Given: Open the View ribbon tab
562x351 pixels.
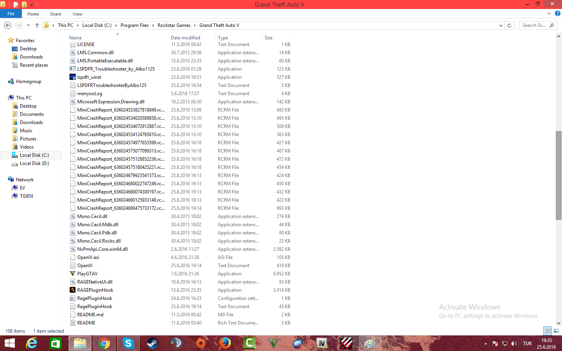Looking at the screenshot, I should click(x=77, y=14).
